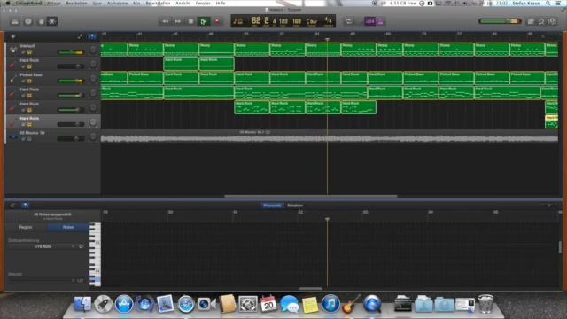Open the Spur menu

pyautogui.click(x=97, y=3)
